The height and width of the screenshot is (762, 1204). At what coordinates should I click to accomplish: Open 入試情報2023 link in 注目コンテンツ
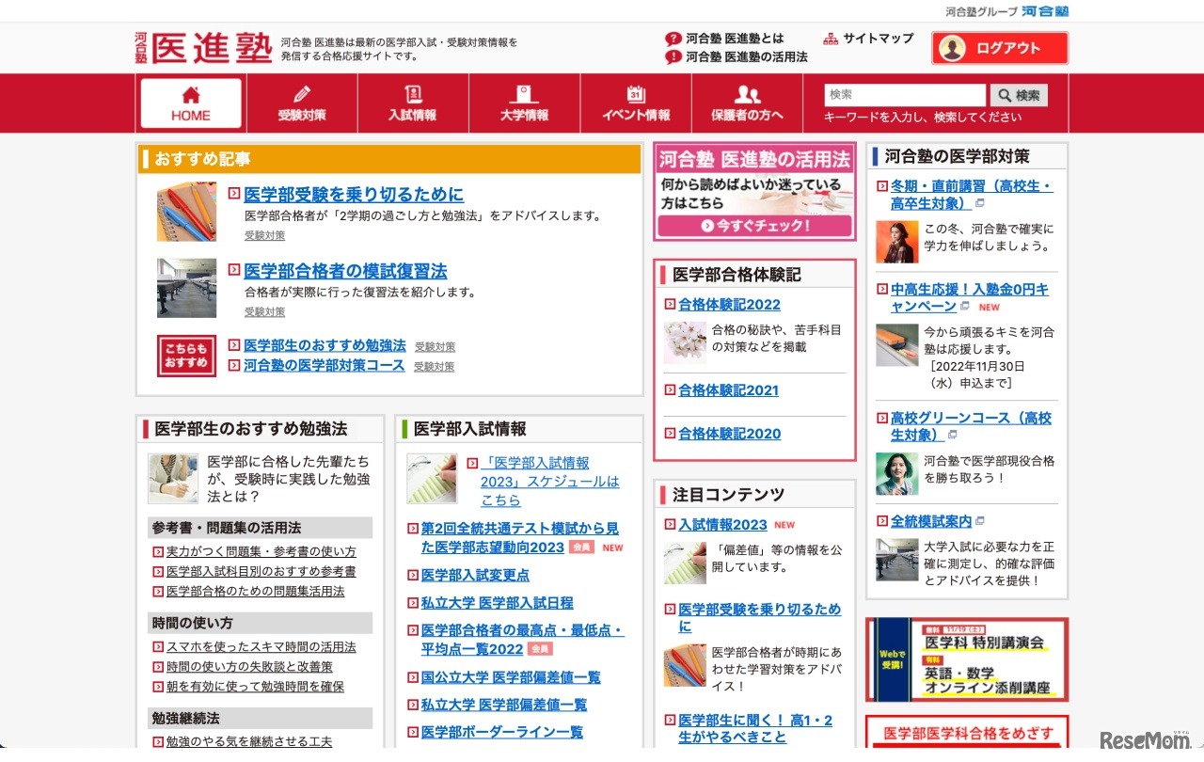coord(722,525)
